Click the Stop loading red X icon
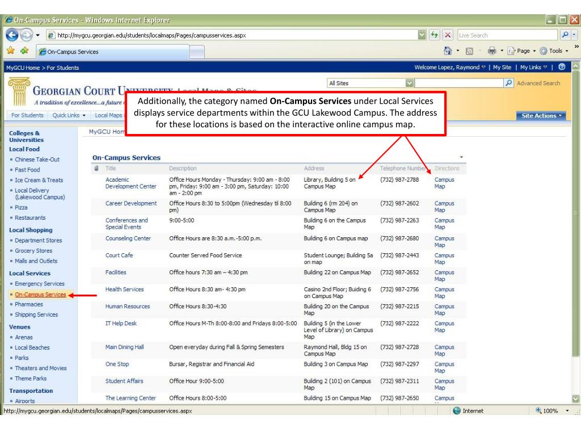Image resolution: width=581 pixels, height=436 pixels. 448,35
